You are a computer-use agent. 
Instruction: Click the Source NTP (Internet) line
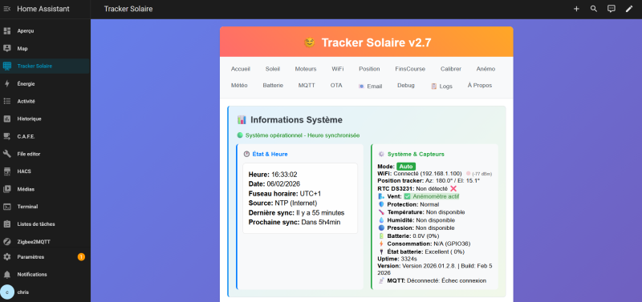click(x=283, y=203)
